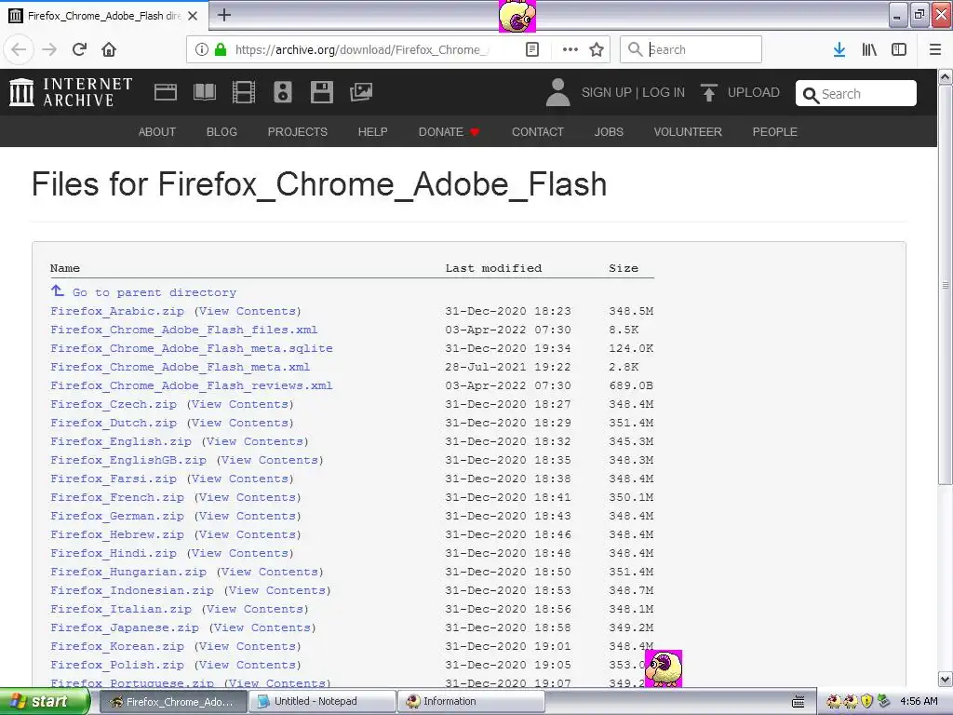Go back with the browser back arrow
Viewport: 953px width, 715px height.
(x=19, y=50)
